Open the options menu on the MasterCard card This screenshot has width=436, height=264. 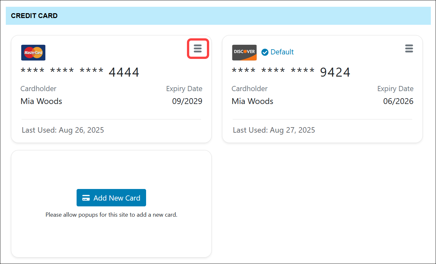(198, 49)
